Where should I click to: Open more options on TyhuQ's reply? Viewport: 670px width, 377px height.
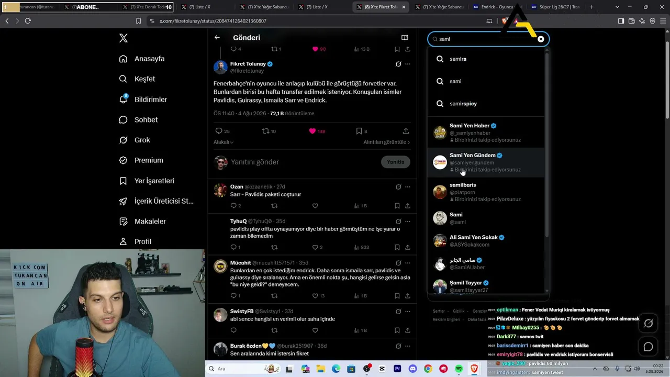pos(408,221)
